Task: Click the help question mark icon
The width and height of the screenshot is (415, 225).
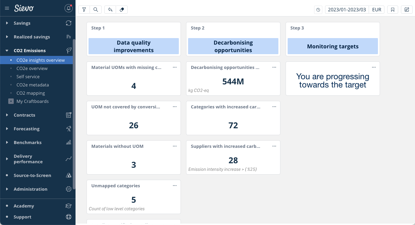Action: tap(318, 10)
